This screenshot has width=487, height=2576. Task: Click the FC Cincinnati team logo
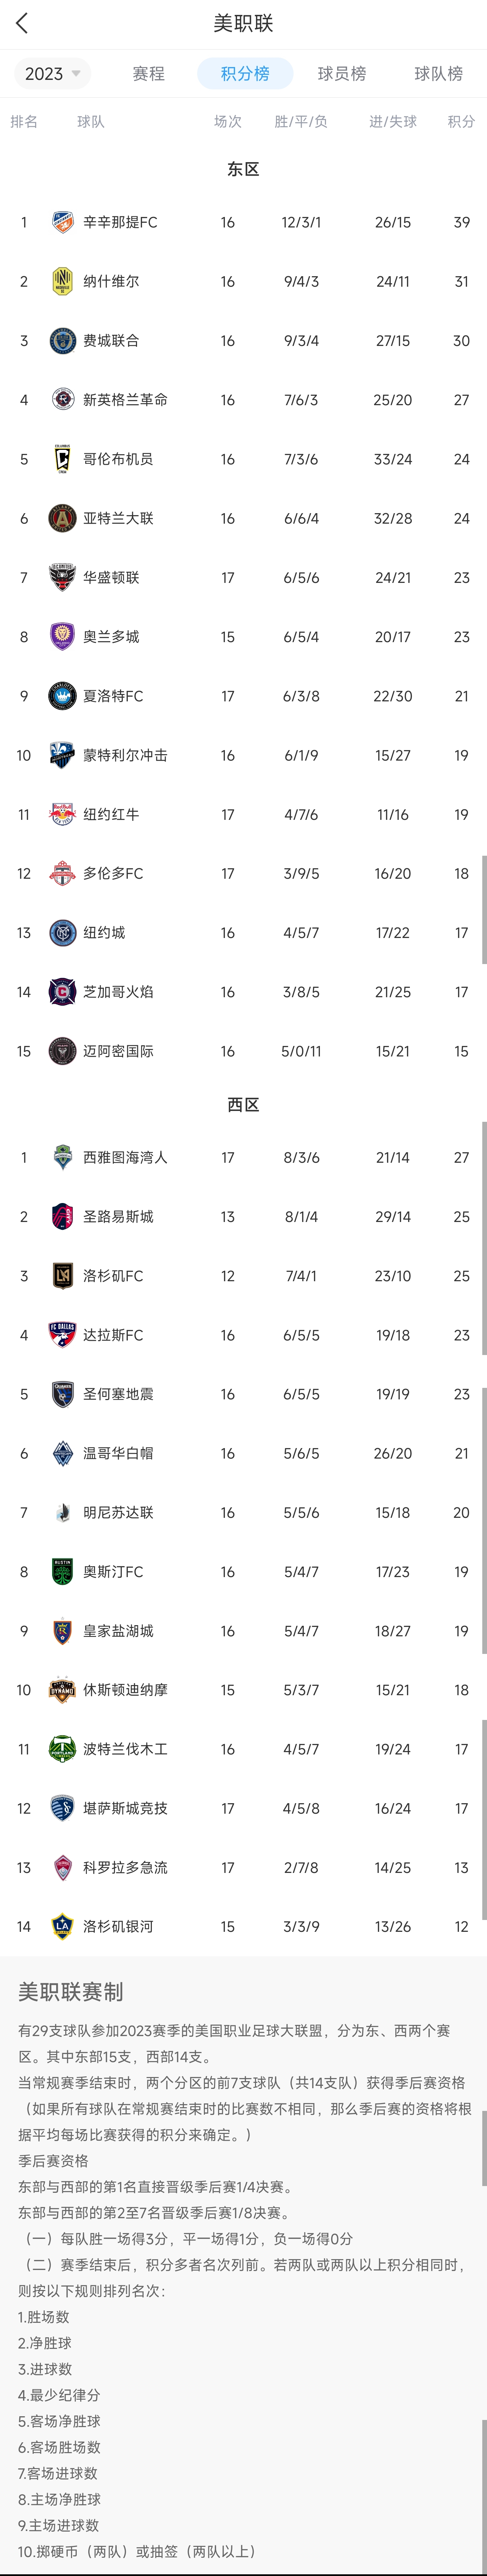[62, 222]
